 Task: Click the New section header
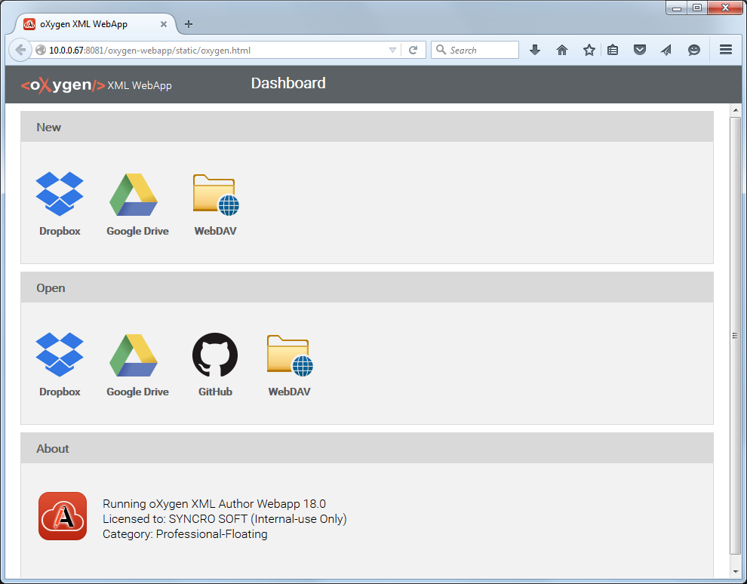pos(367,127)
